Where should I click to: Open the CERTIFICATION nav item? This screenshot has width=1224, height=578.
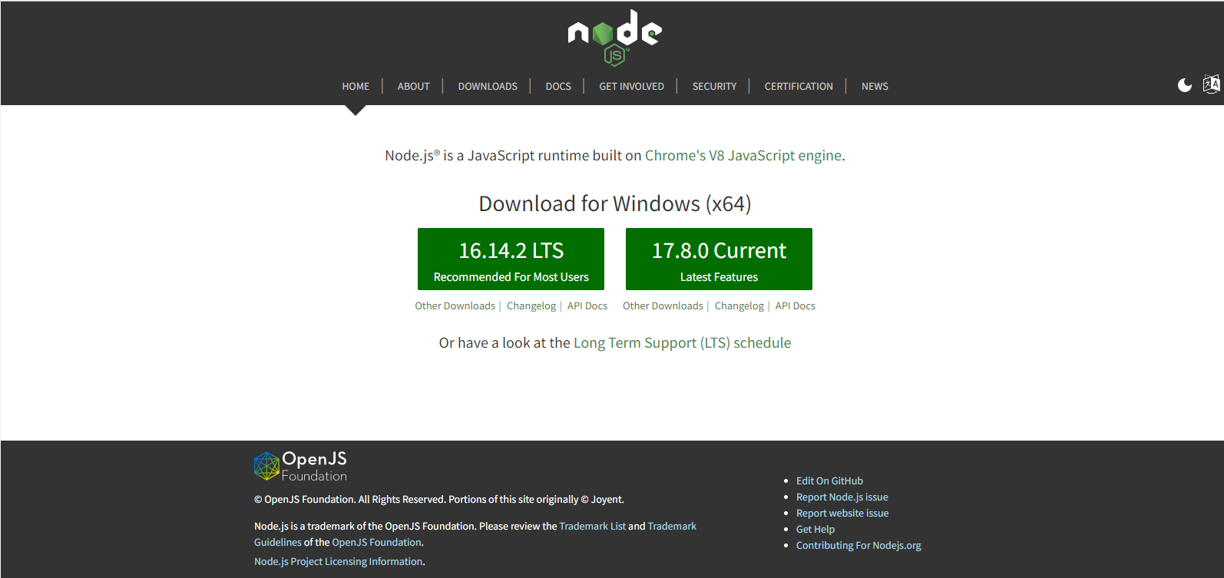[x=799, y=87]
